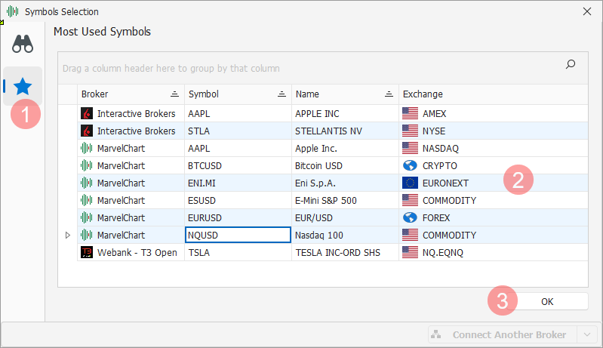This screenshot has width=603, height=348.
Task: Click the Connect Another Broker button
Action: pos(503,334)
